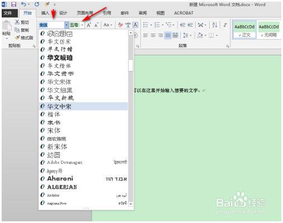The height and width of the screenshot is (223, 283).
Task: Click the Shrink Font icon
Action: (x=96, y=25)
